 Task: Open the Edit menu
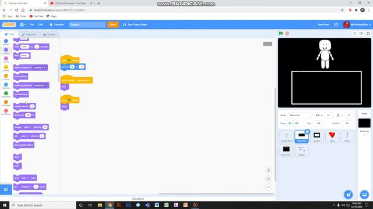(x=41, y=24)
